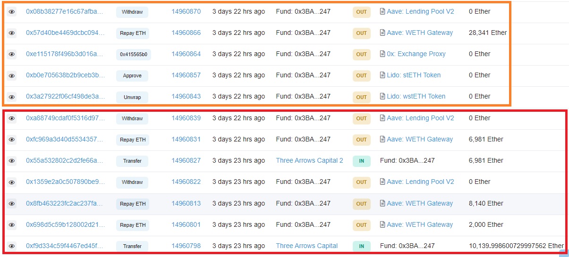Open block 14960801

pyautogui.click(x=186, y=224)
